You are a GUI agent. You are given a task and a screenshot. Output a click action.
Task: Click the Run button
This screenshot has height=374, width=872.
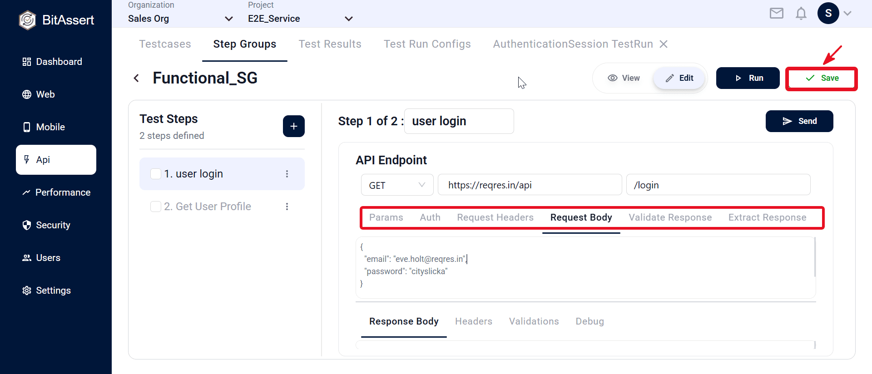748,78
